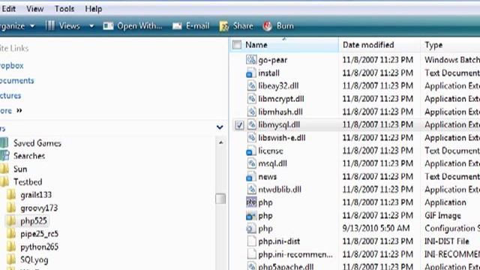
Task: Click the libmysql.dll file icon
Action: [x=251, y=124]
